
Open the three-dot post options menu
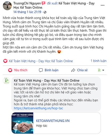coord(102,5)
